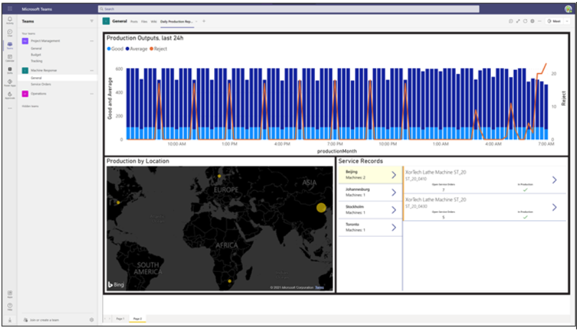Click the filter icon beside Teams heading
The width and height of the screenshot is (580, 330).
92,21
